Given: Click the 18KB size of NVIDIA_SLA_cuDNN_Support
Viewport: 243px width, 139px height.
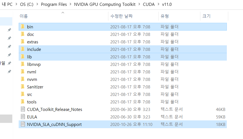Looking at the screenshot, I should pos(220,125).
